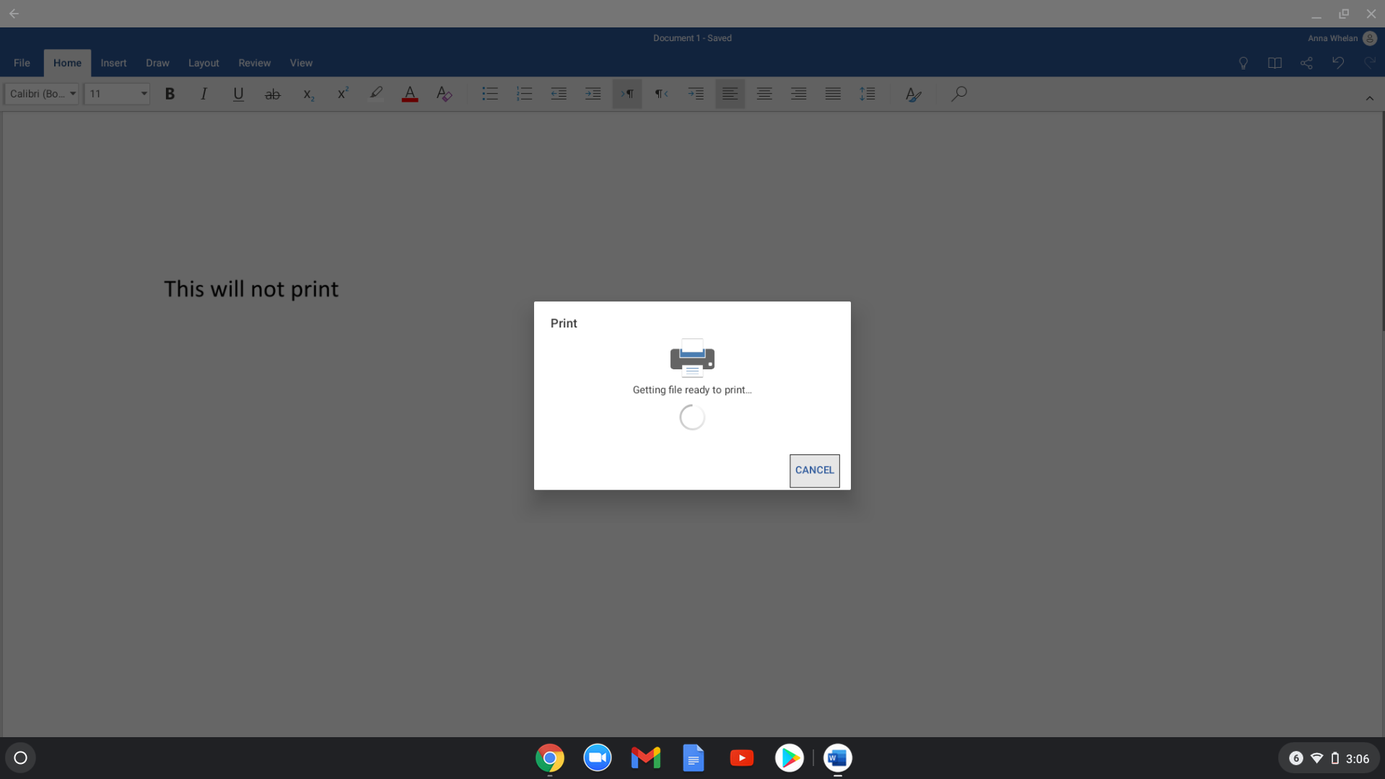Viewport: 1385px width, 779px height.
Task: Open Anna Whelan account profile
Action: point(1342,38)
